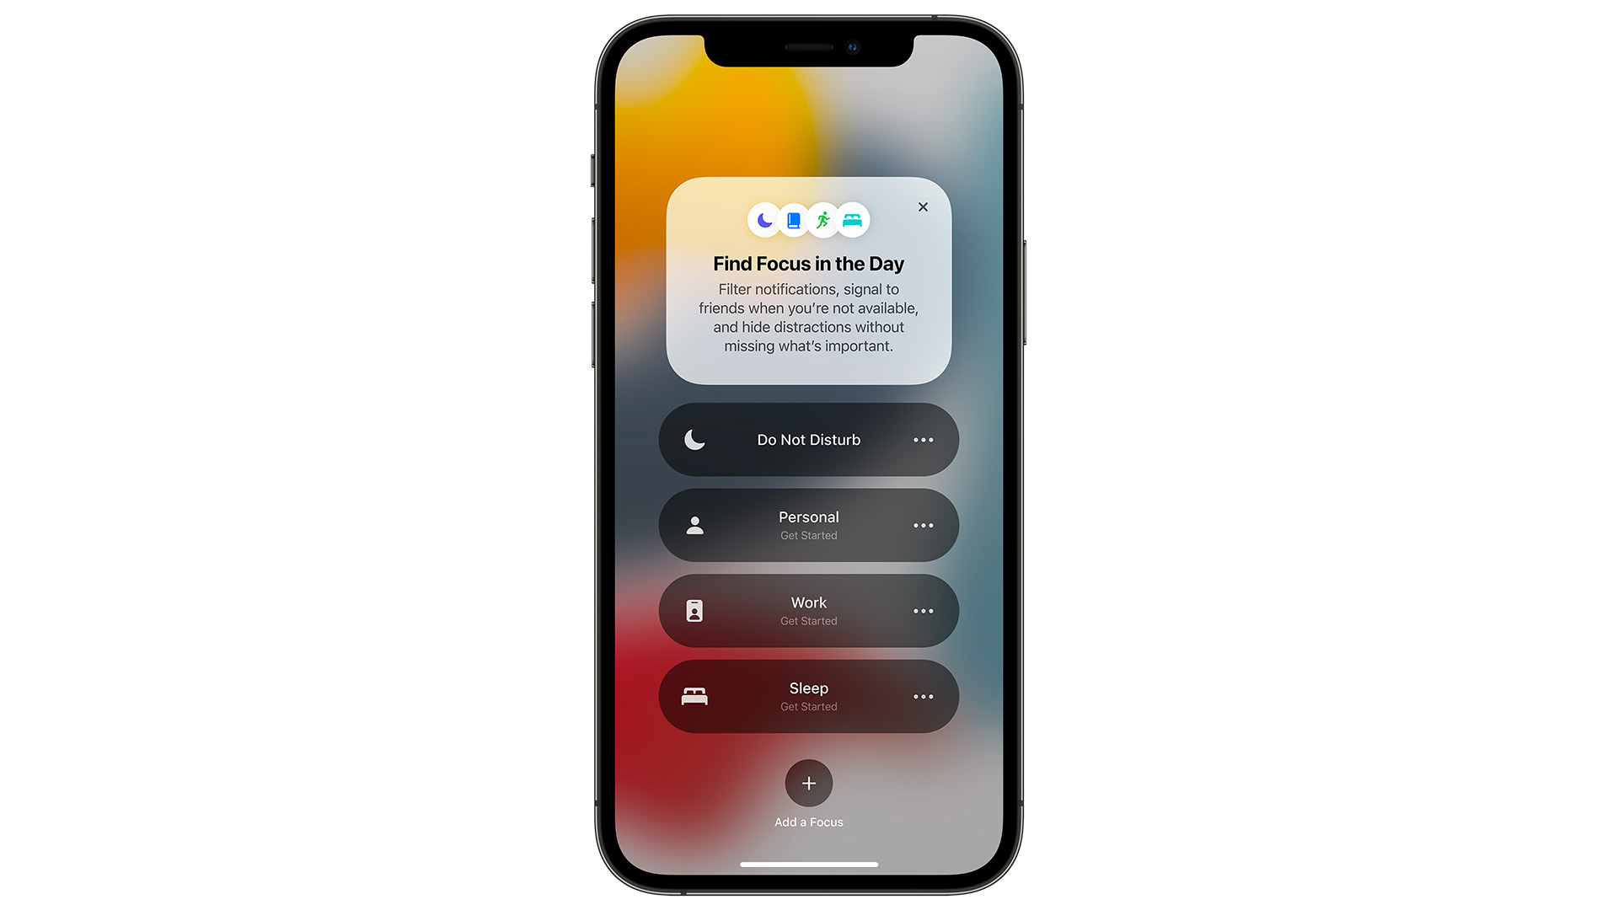Click Get Started under Work focus
The height and width of the screenshot is (910, 1618).
click(x=809, y=620)
